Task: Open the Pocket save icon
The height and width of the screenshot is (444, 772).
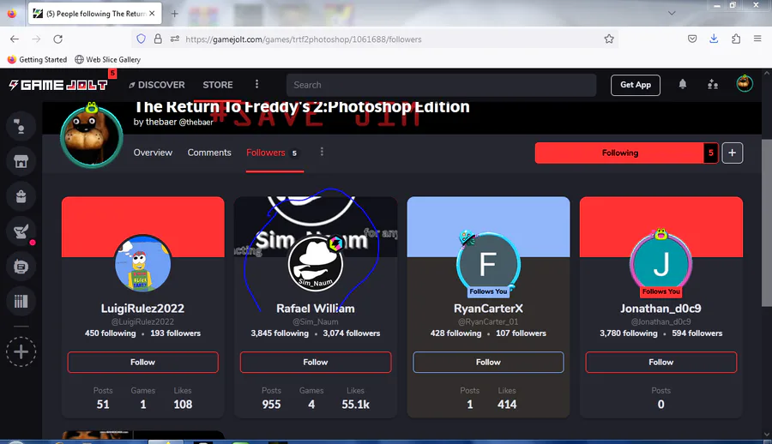Action: pyautogui.click(x=692, y=39)
